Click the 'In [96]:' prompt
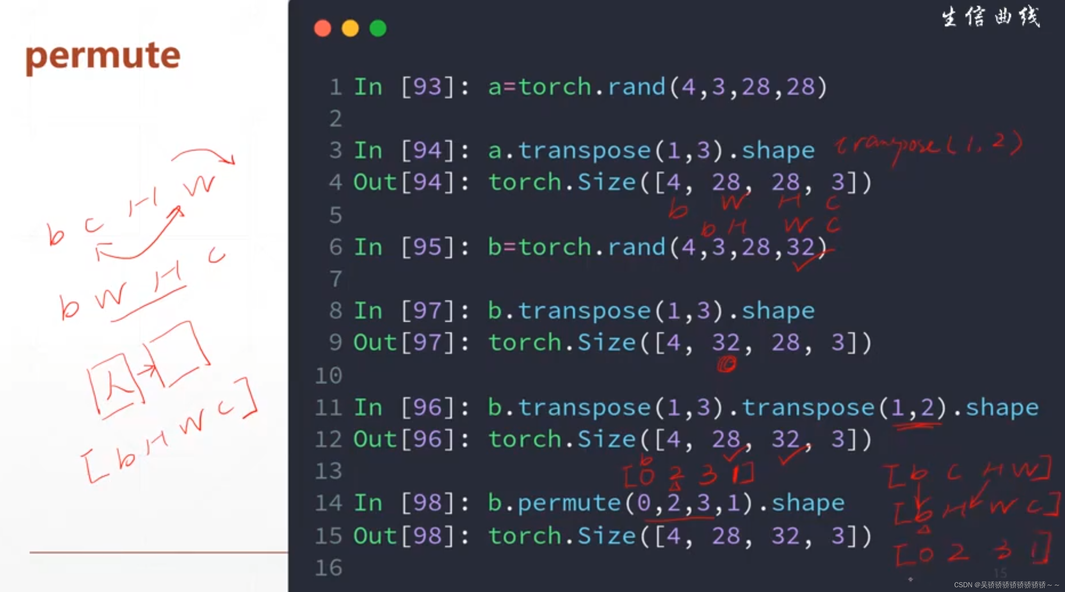This screenshot has width=1065, height=592. (x=412, y=408)
